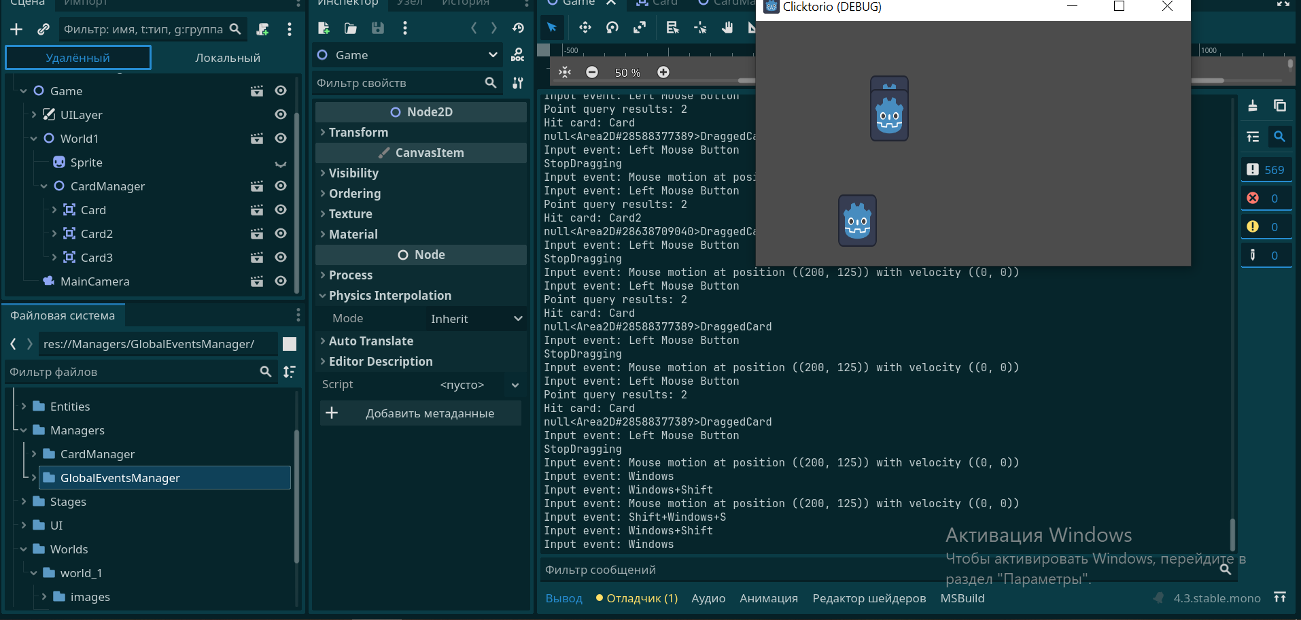Open the Inspector property tools settings
This screenshot has width=1301, height=620.
coord(518,83)
